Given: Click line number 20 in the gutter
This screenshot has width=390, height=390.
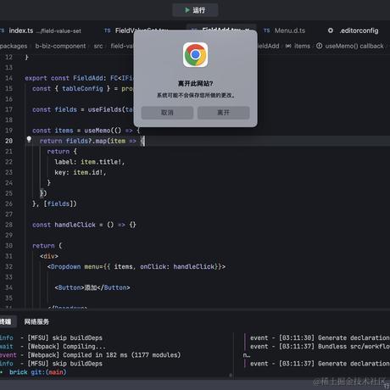Looking at the screenshot, I should tap(8, 141).
